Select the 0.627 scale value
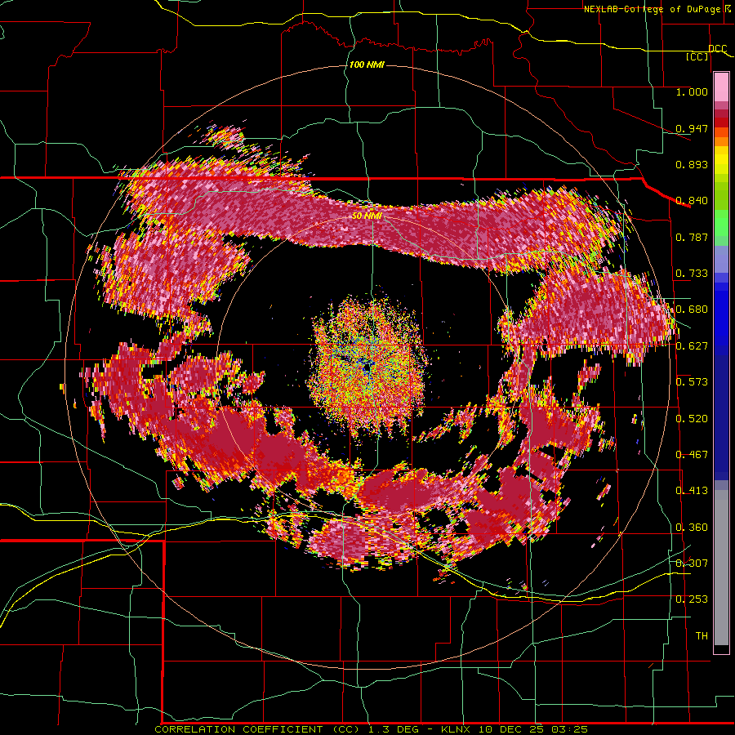Image resolution: width=735 pixels, height=735 pixels. 692,346
